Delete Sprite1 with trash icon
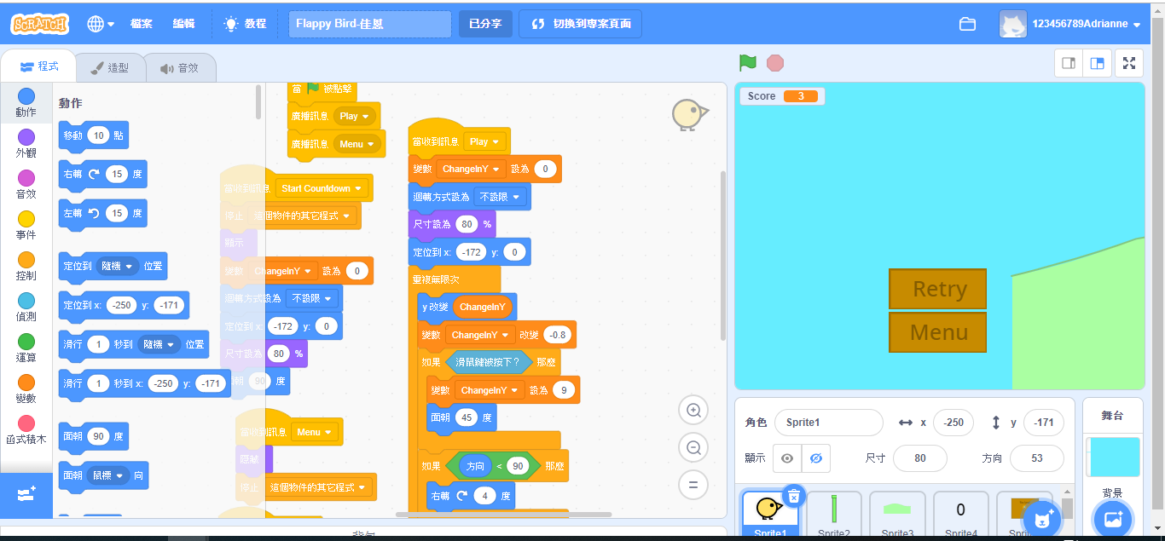The height and width of the screenshot is (541, 1165). tap(793, 496)
